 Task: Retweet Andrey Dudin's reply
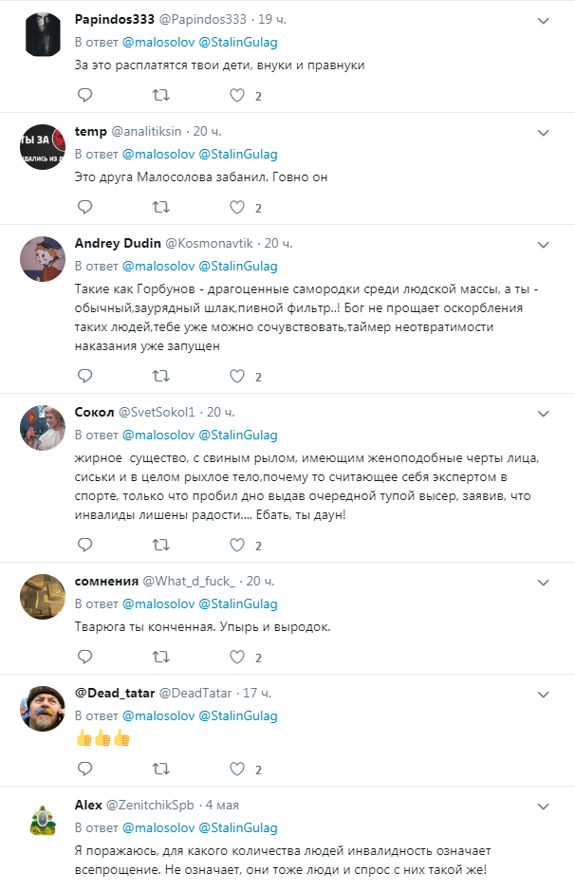tap(161, 376)
